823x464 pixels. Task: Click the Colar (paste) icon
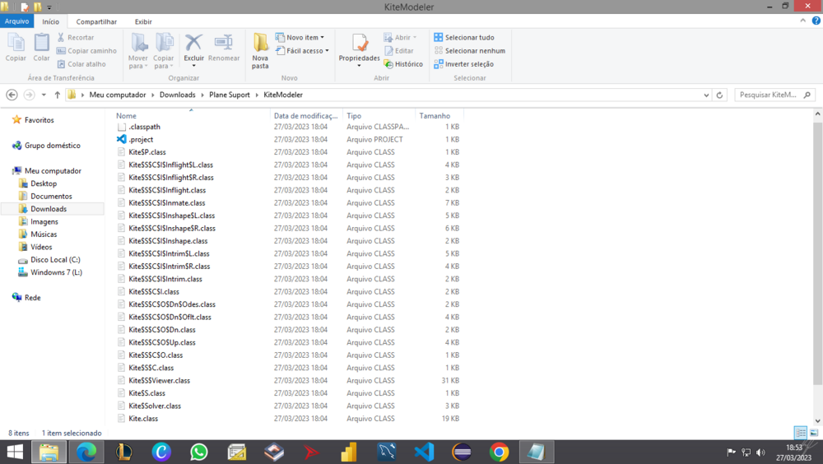click(x=41, y=46)
